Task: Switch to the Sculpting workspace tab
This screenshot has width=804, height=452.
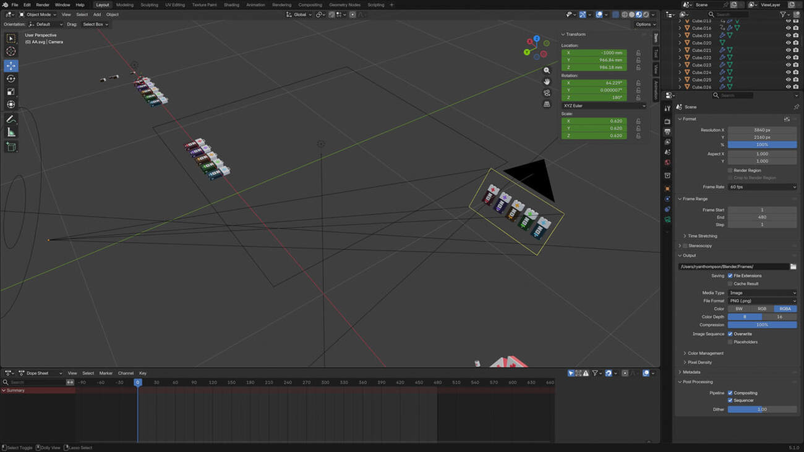Action: tap(149, 5)
